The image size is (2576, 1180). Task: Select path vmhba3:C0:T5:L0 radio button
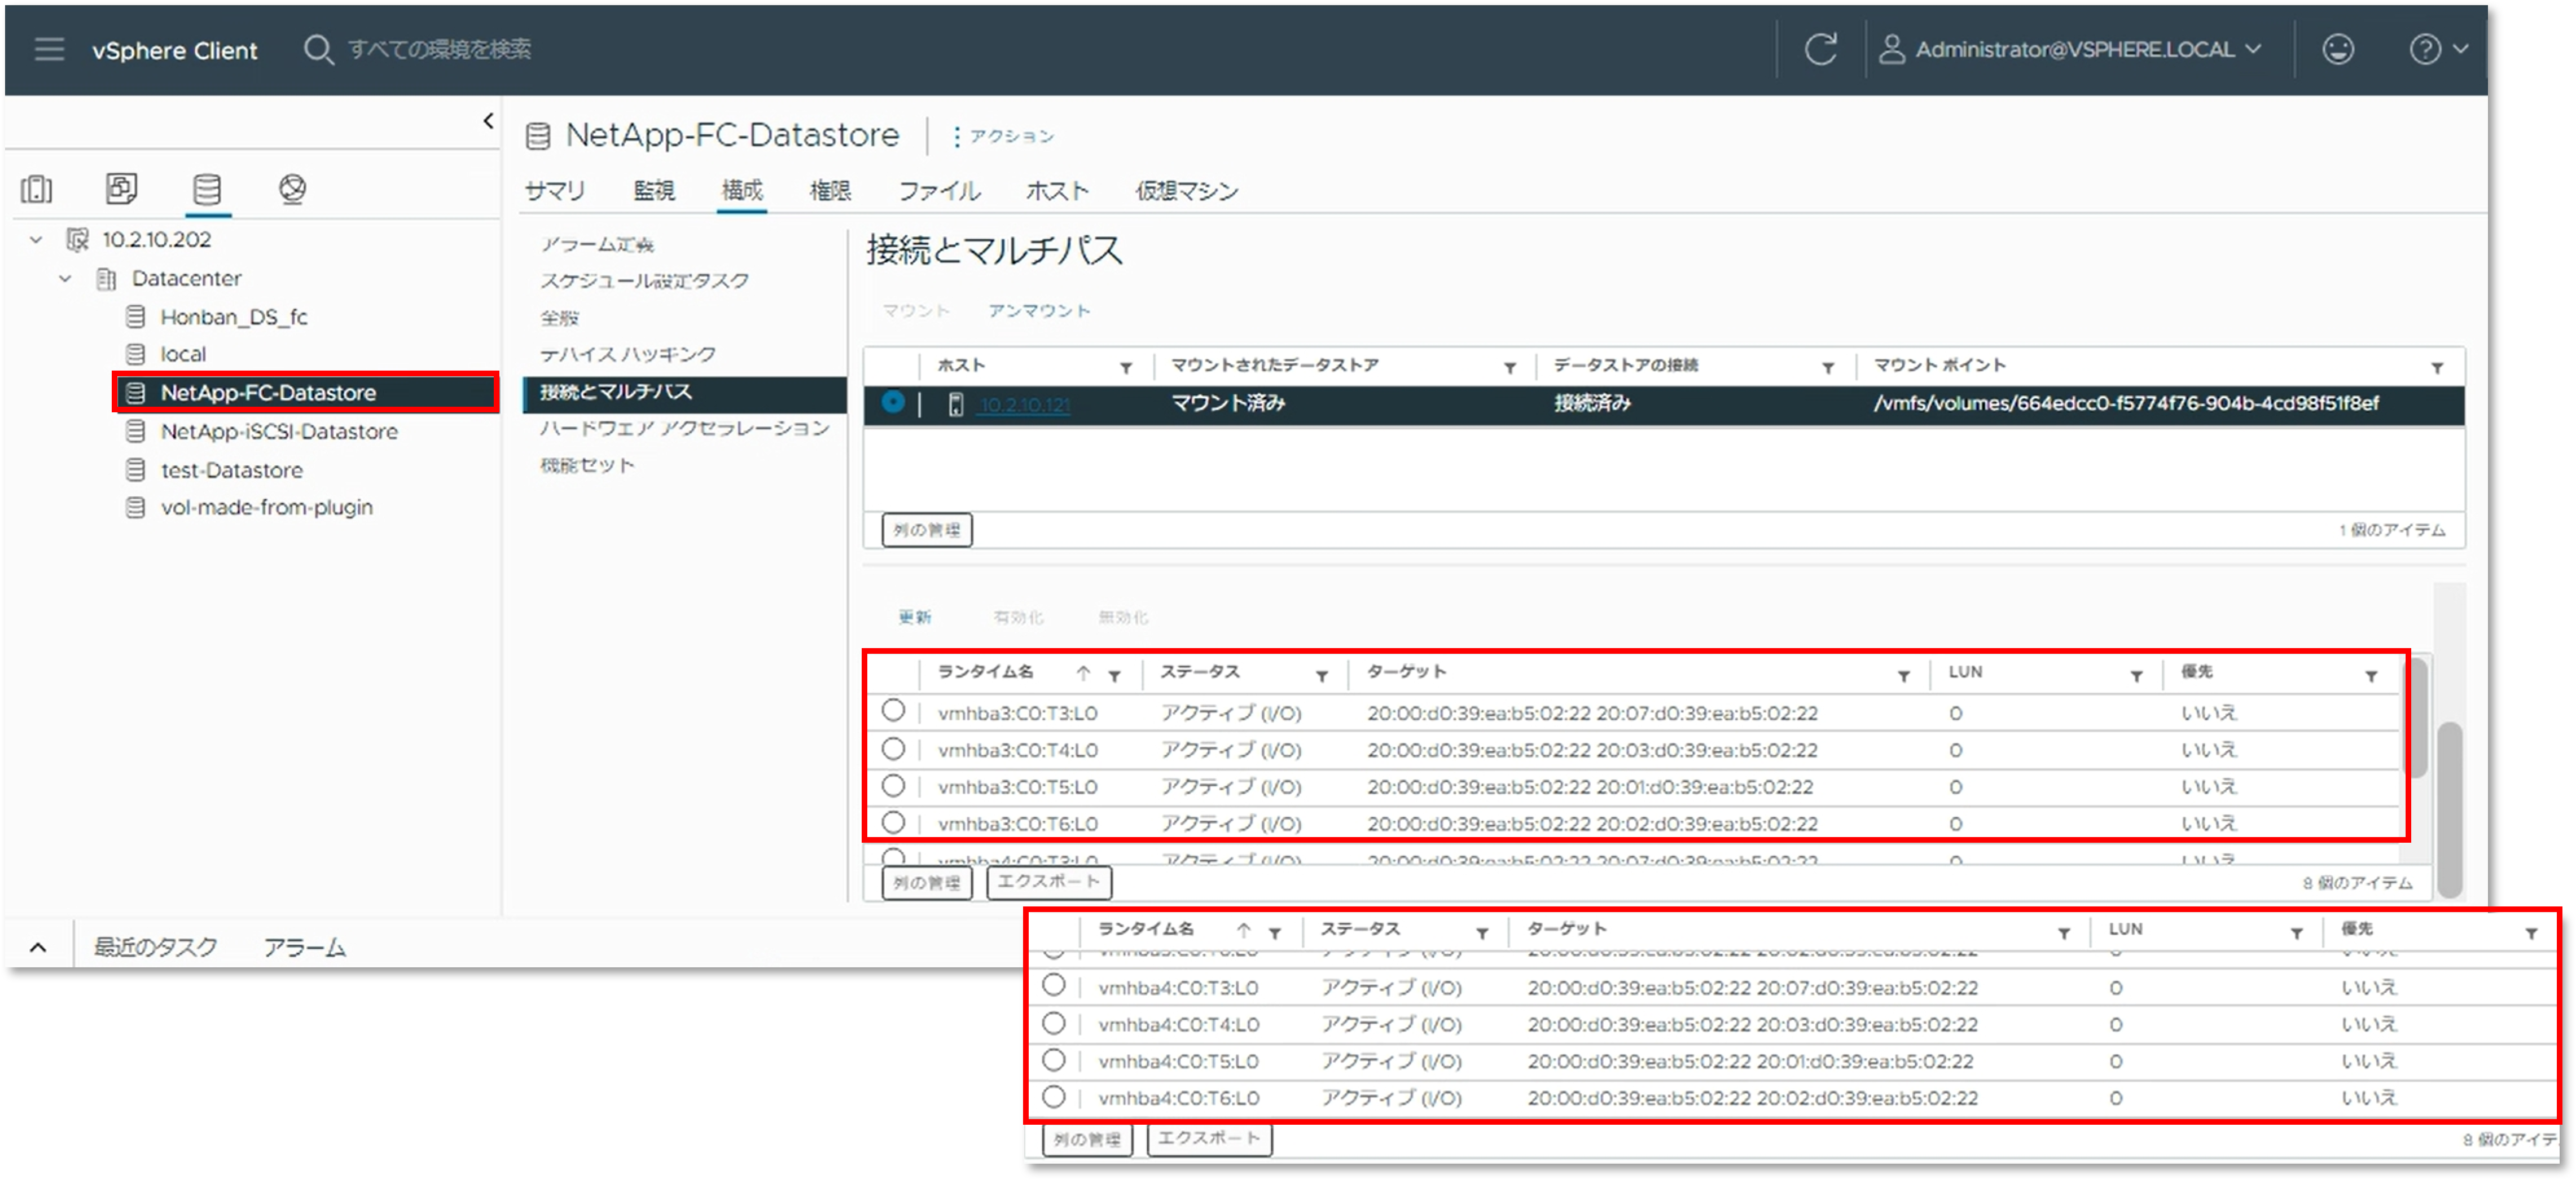(x=893, y=786)
